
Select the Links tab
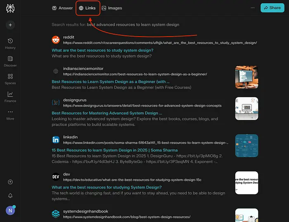tap(88, 8)
